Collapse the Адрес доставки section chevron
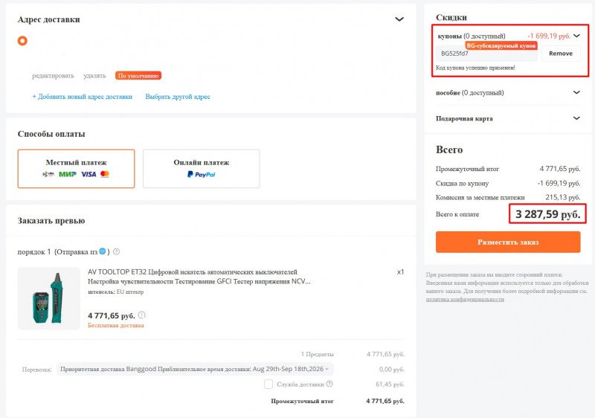Viewport: 595px width, 418px height. click(399, 19)
